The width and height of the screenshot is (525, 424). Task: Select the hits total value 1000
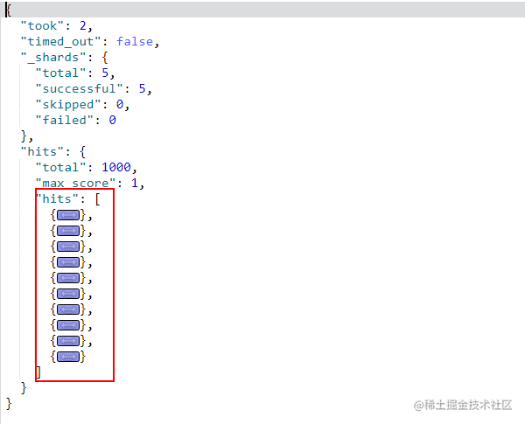click(116, 167)
